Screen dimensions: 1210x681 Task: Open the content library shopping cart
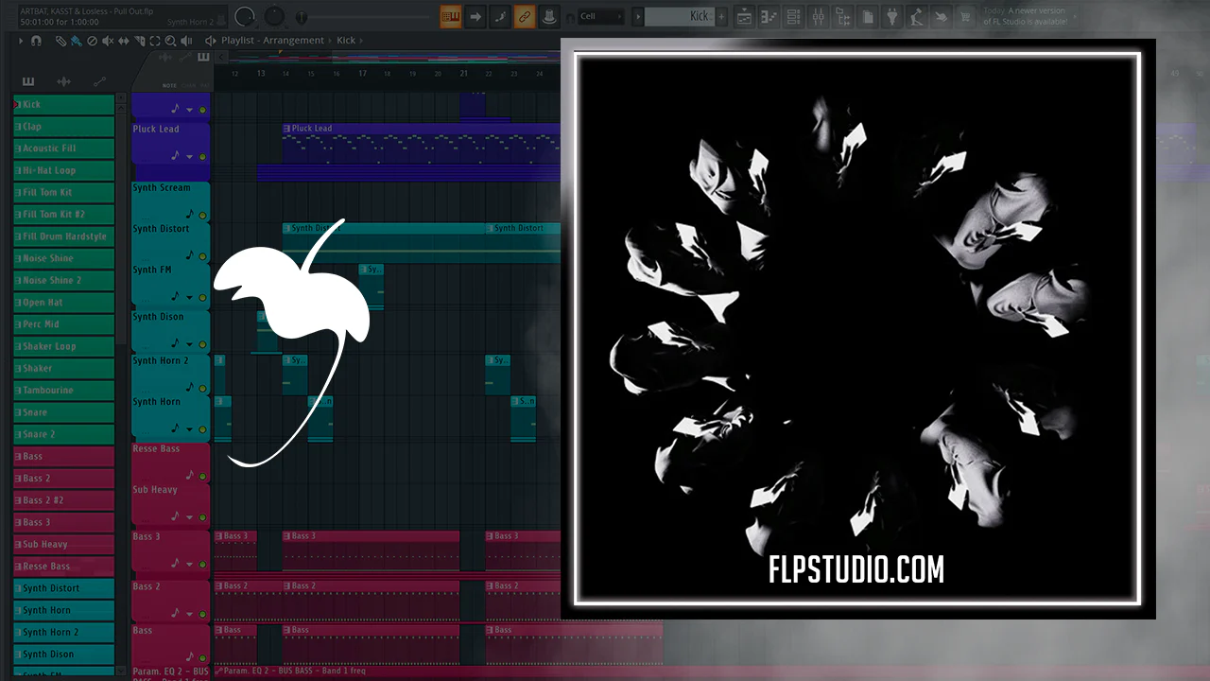[966, 16]
